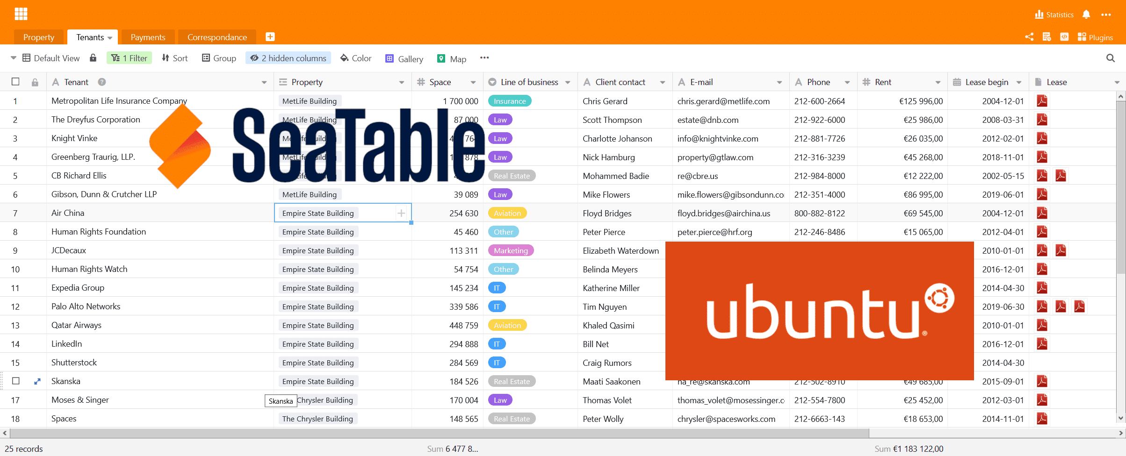Click the 1 Filter button
The width and height of the screenshot is (1126, 456).
[129, 58]
